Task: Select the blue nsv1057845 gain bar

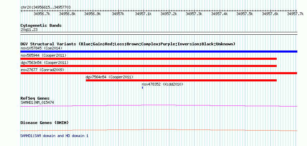Action: point(159,52)
